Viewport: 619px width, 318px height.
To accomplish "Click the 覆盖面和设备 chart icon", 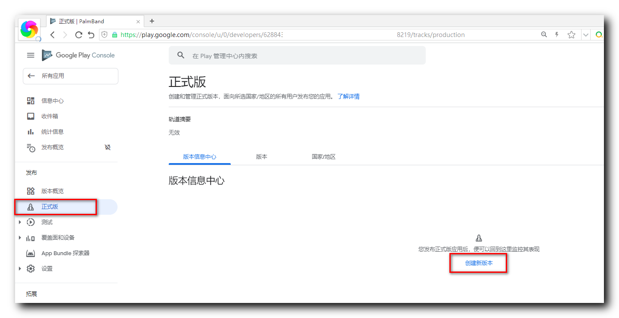I will [31, 238].
